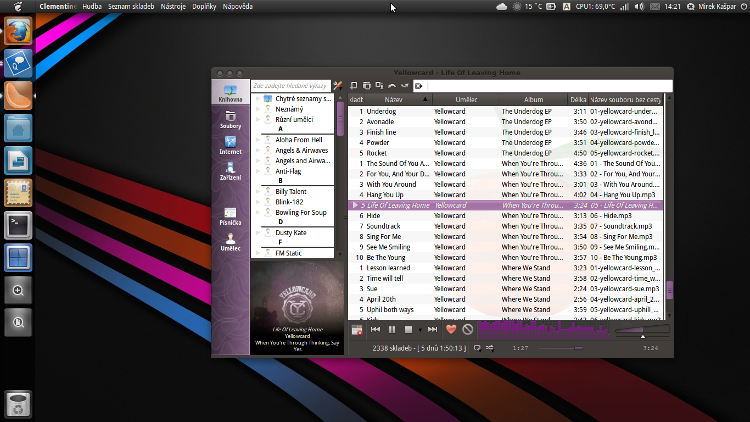This screenshot has width=750, height=422.
Task: Pause the playing song
Action: 392,329
